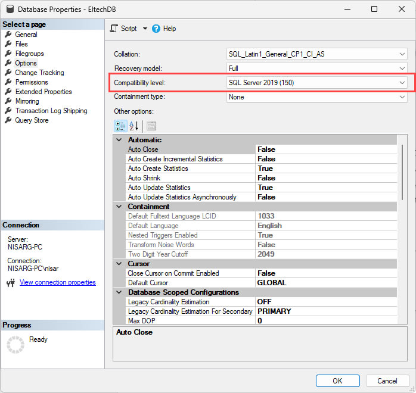
Task: Switch property grid to Categorized view
Action: [x=120, y=126]
